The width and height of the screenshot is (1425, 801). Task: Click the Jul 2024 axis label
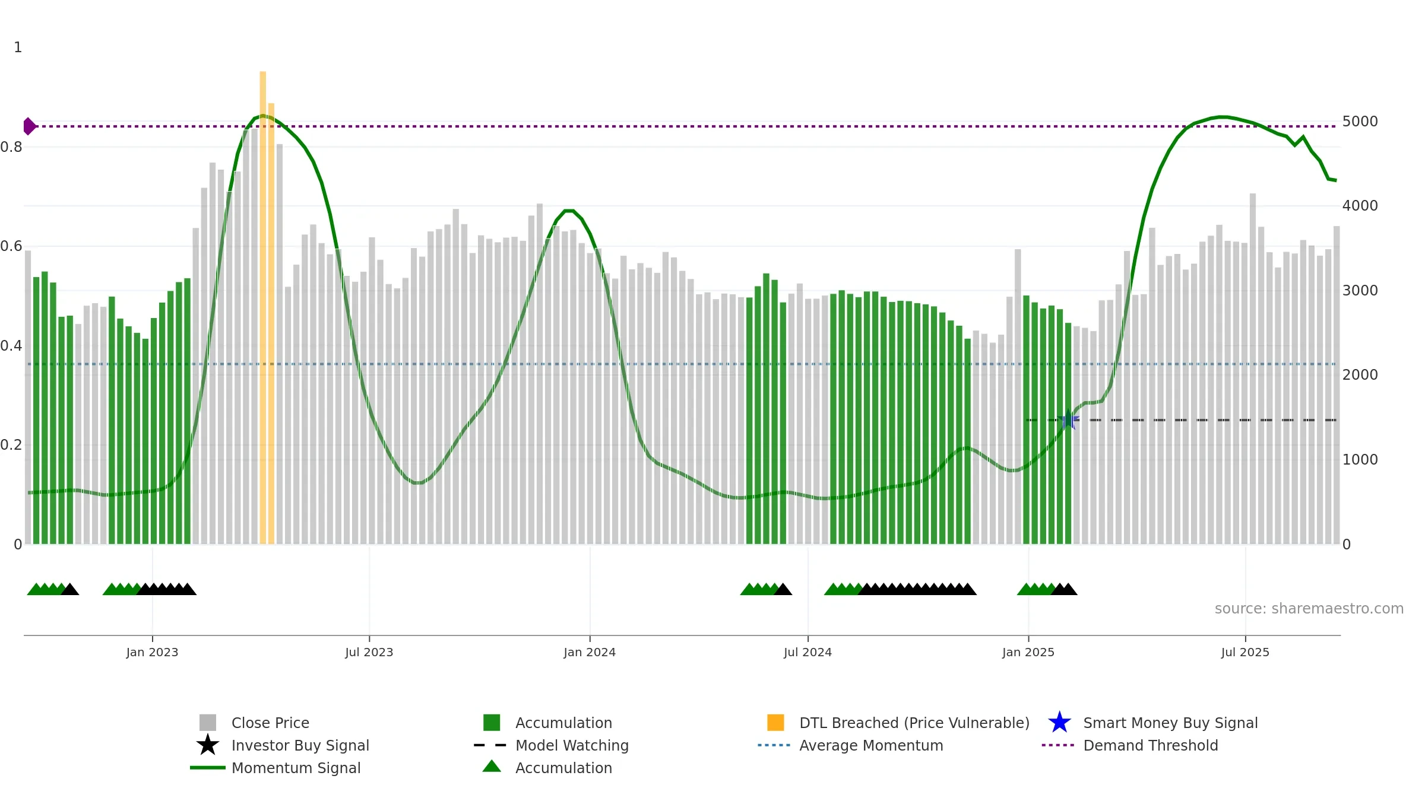(807, 653)
